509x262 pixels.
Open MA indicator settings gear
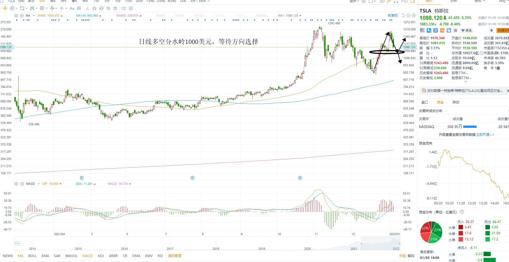click(16, 15)
